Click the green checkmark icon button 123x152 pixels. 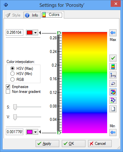(113, 58)
